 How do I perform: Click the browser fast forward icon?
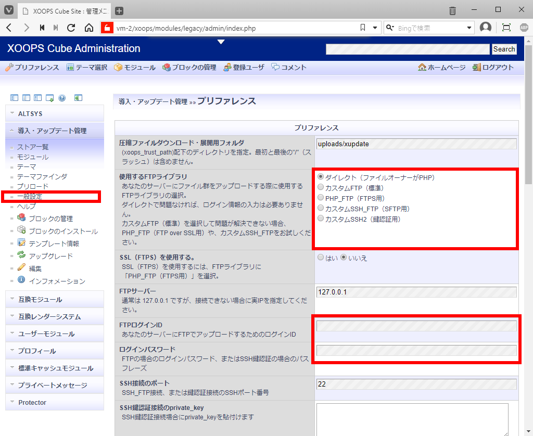[x=56, y=28]
